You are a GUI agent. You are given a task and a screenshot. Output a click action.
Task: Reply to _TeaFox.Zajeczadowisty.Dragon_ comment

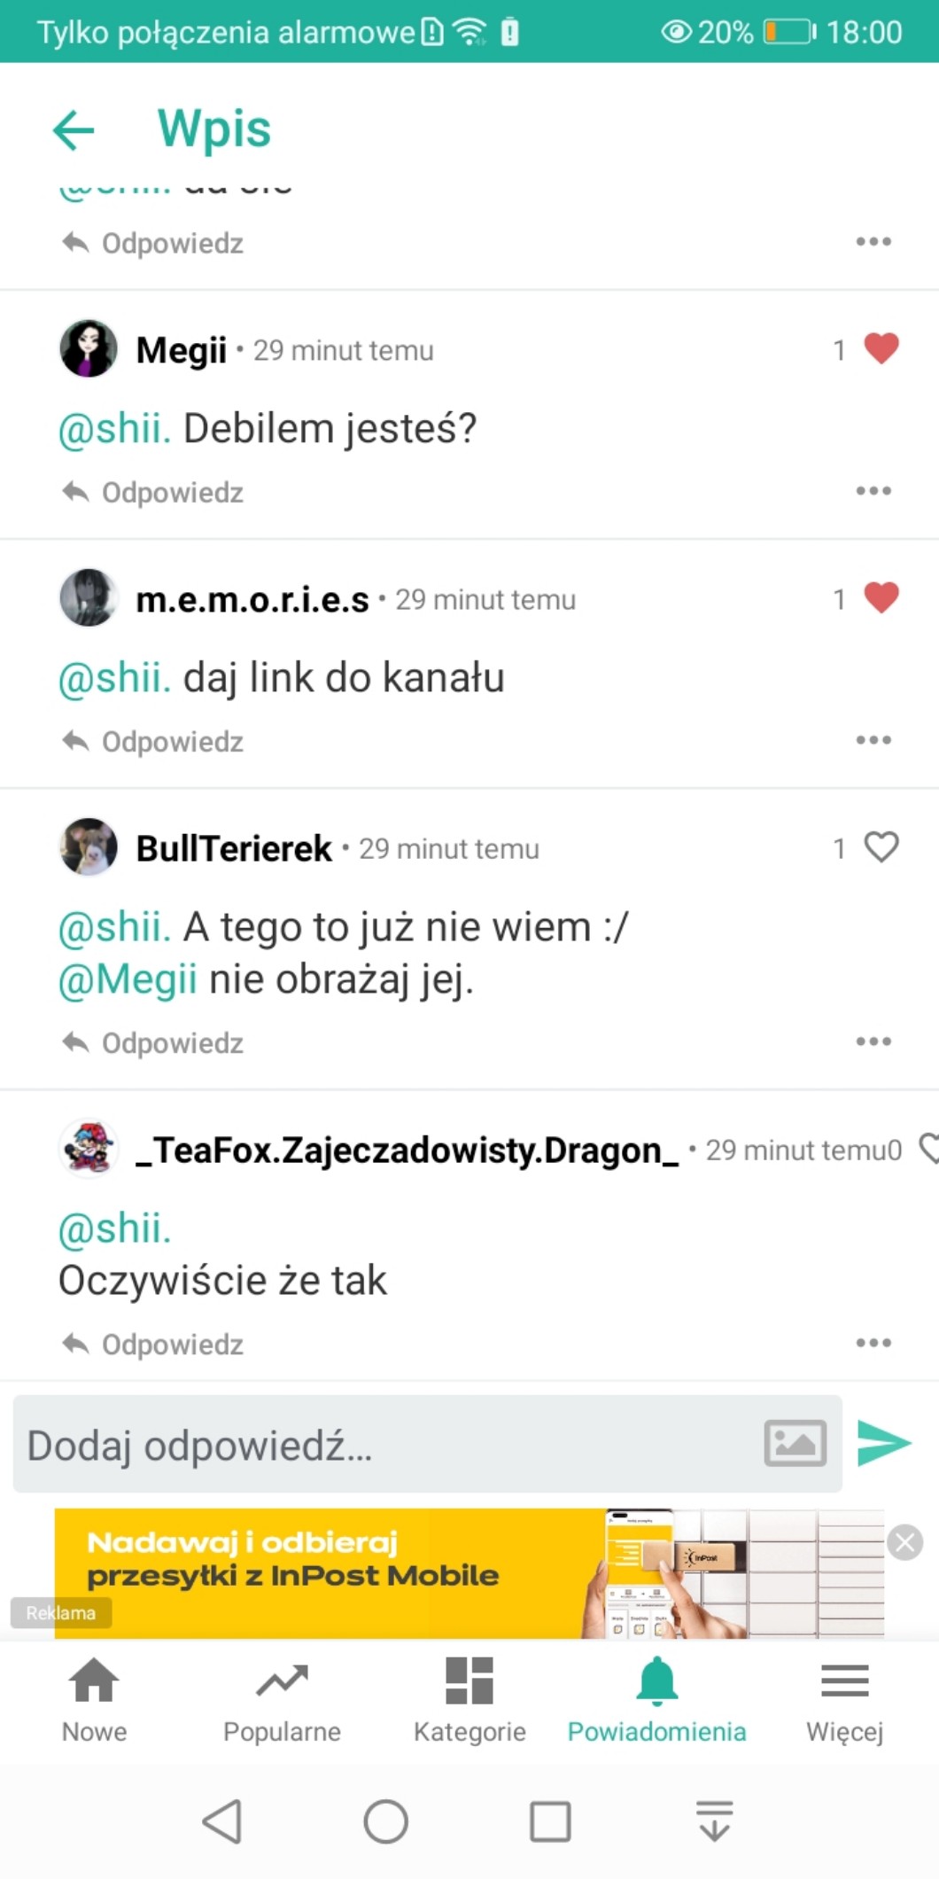coord(153,1344)
